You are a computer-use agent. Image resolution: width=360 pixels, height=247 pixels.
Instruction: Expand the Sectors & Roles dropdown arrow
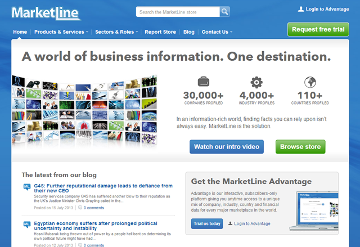[137, 32]
